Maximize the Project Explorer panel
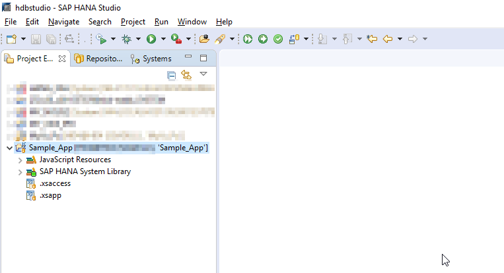 click(203, 58)
